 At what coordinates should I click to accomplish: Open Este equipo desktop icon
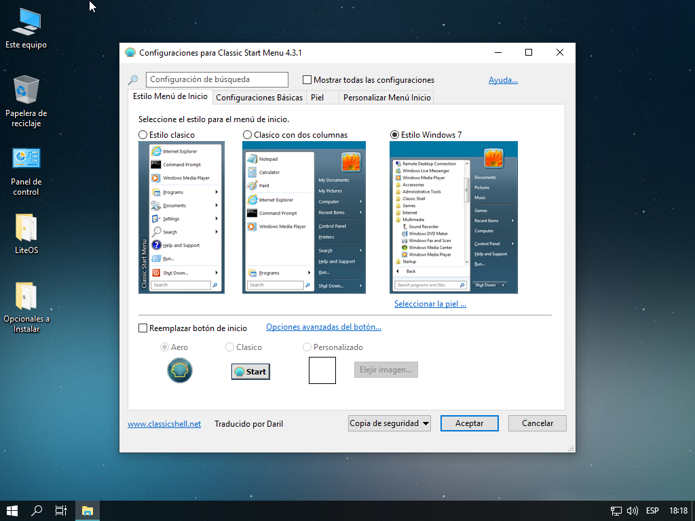tap(26, 27)
